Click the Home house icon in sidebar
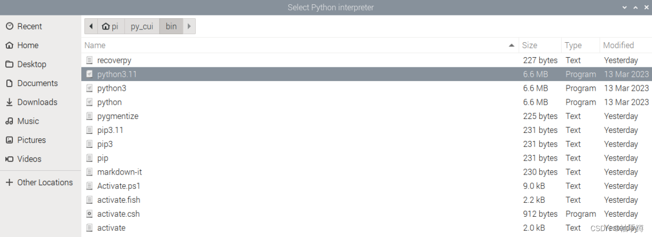 pyautogui.click(x=9, y=45)
